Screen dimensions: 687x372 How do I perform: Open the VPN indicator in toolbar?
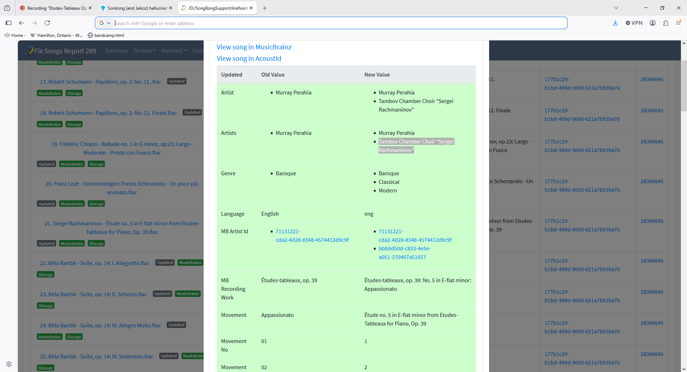[634, 23]
